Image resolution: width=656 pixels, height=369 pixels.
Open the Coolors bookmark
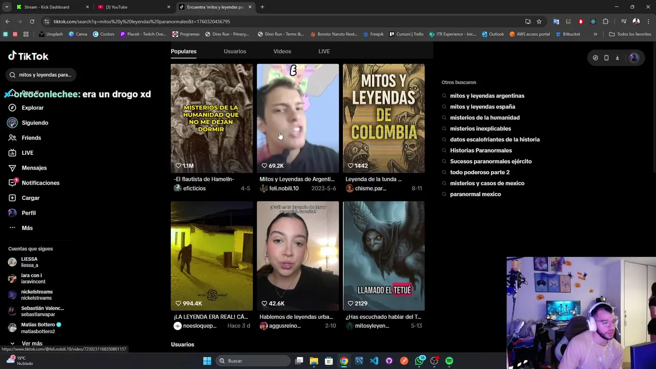[x=103, y=34]
